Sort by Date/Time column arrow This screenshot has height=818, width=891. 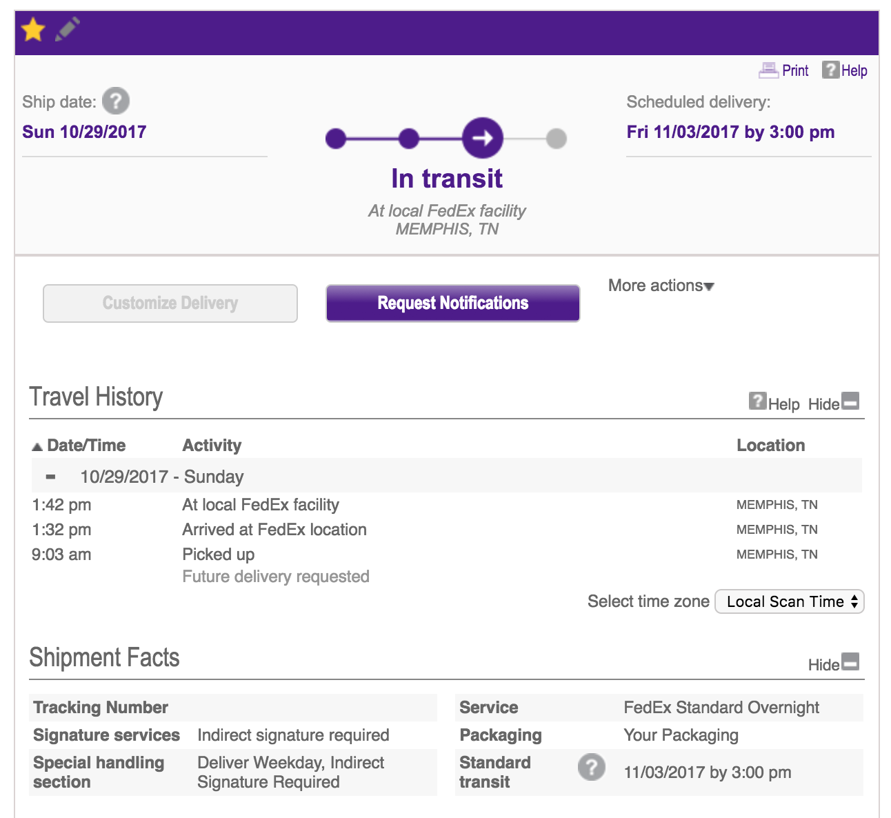37,447
